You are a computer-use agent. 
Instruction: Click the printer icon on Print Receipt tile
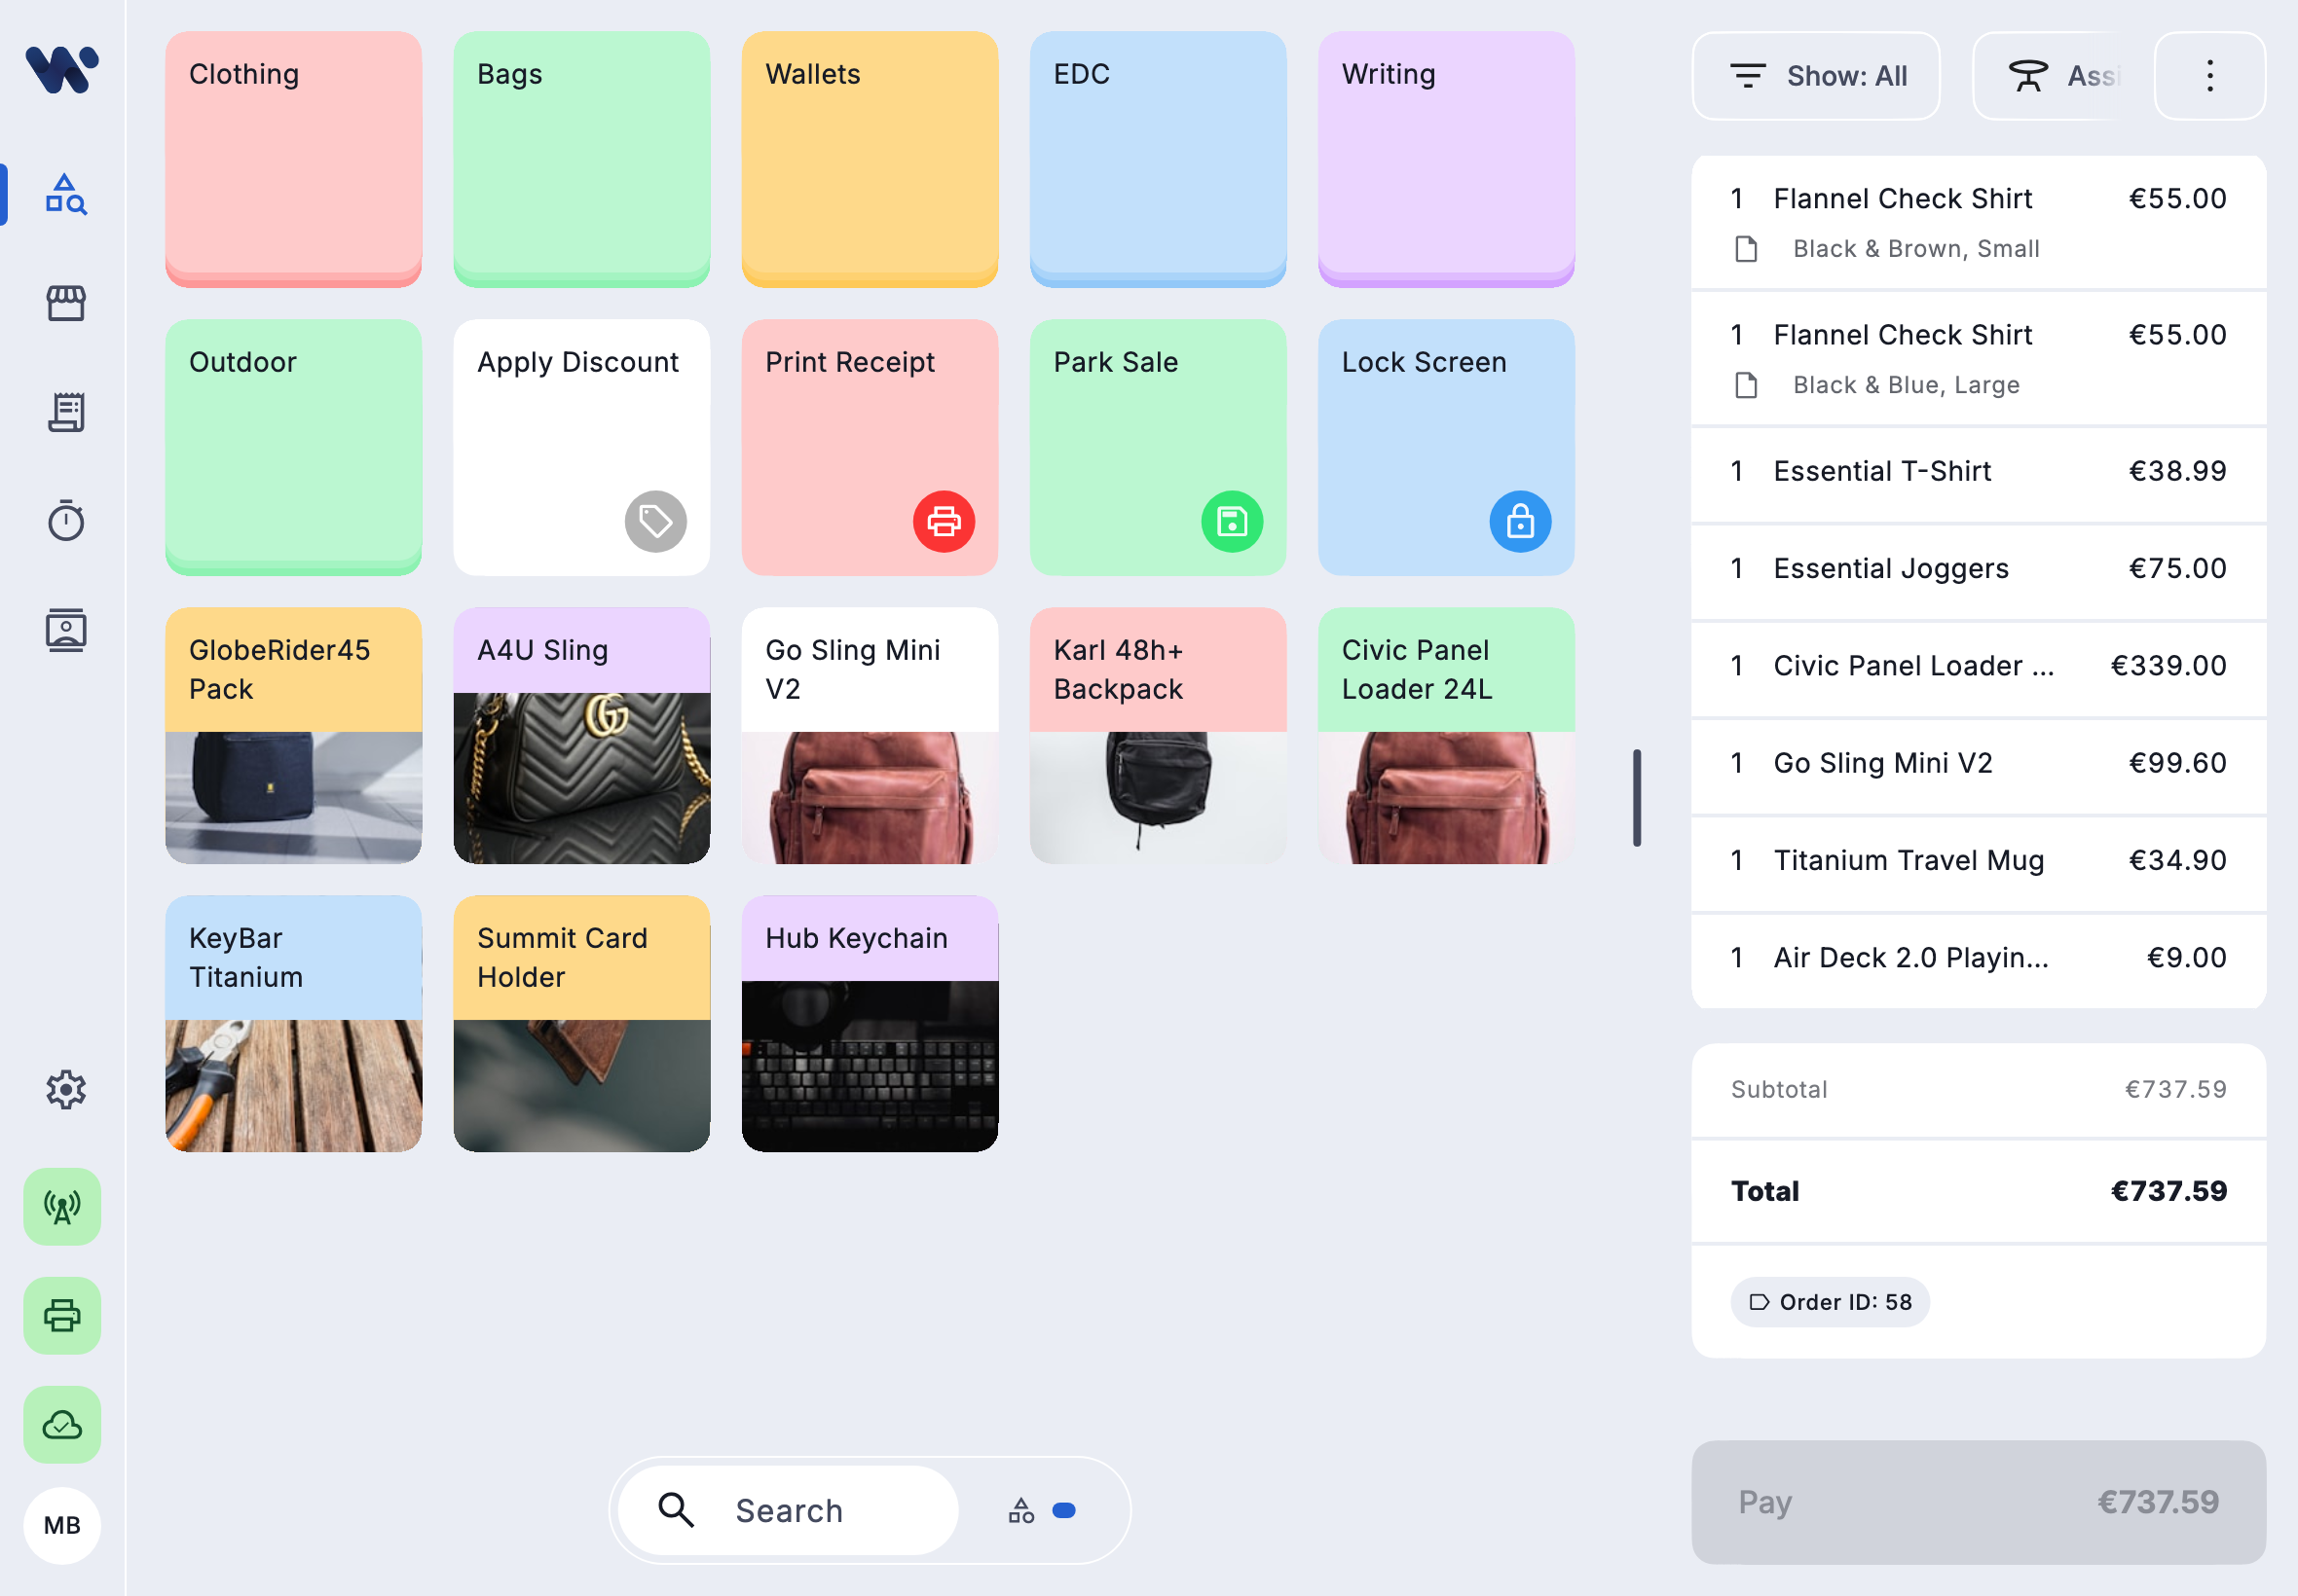(x=942, y=521)
